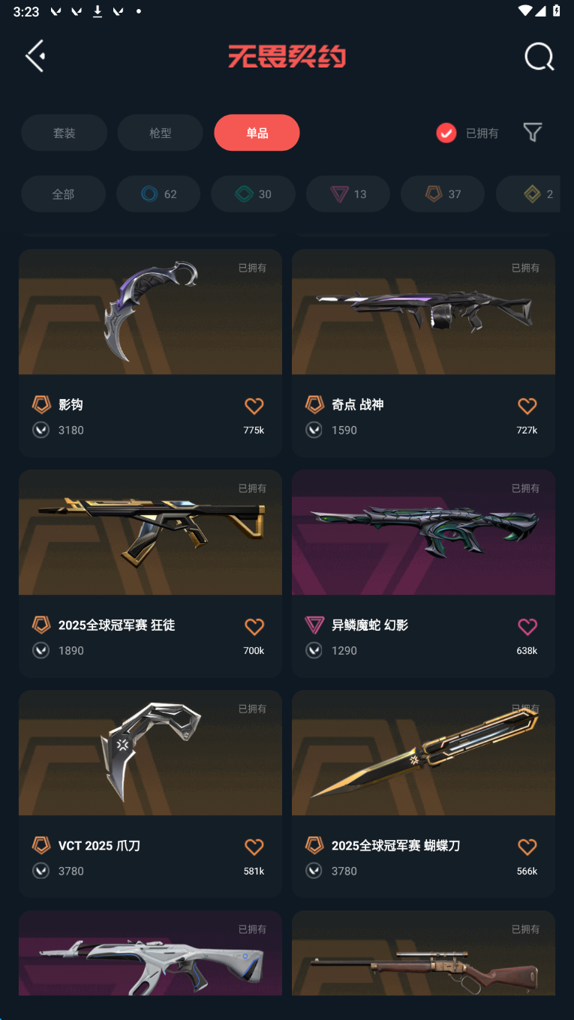Favorite 奇点 战神 with heart icon
Image resolution: width=574 pixels, height=1020 pixels.
pos(527,406)
